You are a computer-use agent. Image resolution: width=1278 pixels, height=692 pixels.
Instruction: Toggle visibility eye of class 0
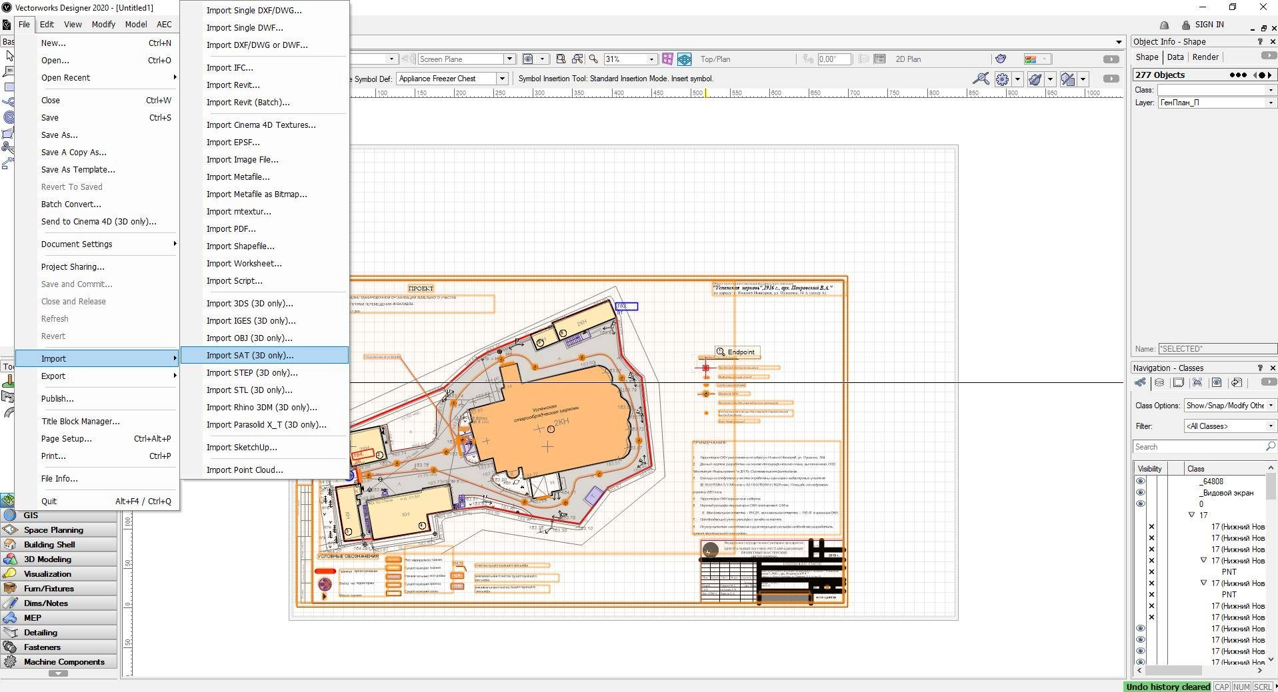(1140, 504)
